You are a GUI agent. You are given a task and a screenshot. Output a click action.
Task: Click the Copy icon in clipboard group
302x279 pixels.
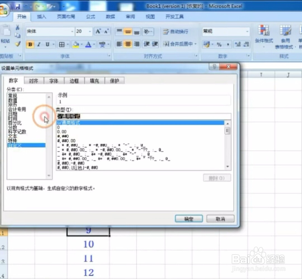point(18,35)
